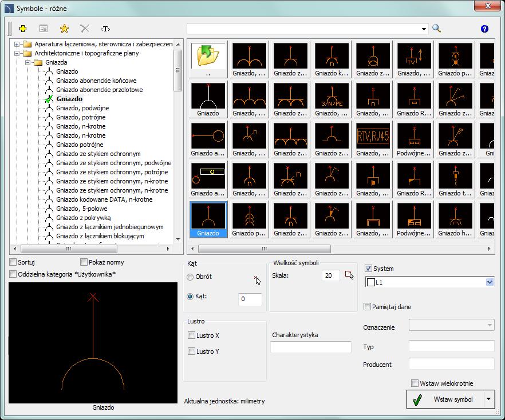Click the yellow plus add symbol icon
505x420 pixels.
point(23,29)
